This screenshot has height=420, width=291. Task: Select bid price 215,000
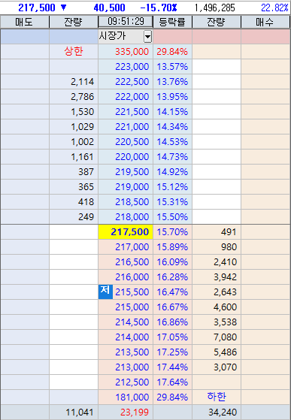[x=132, y=307]
